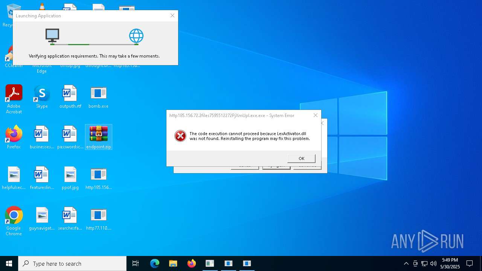Select the helpfulsec image file icon
This screenshot has width=482, height=271.
pyautogui.click(x=14, y=178)
